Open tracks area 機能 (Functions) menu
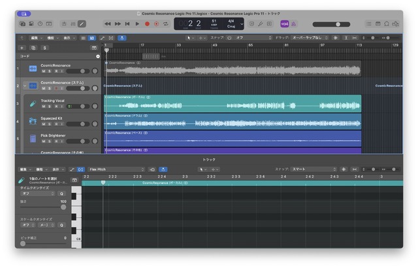The height and width of the screenshot is (268, 418). click(x=52, y=38)
